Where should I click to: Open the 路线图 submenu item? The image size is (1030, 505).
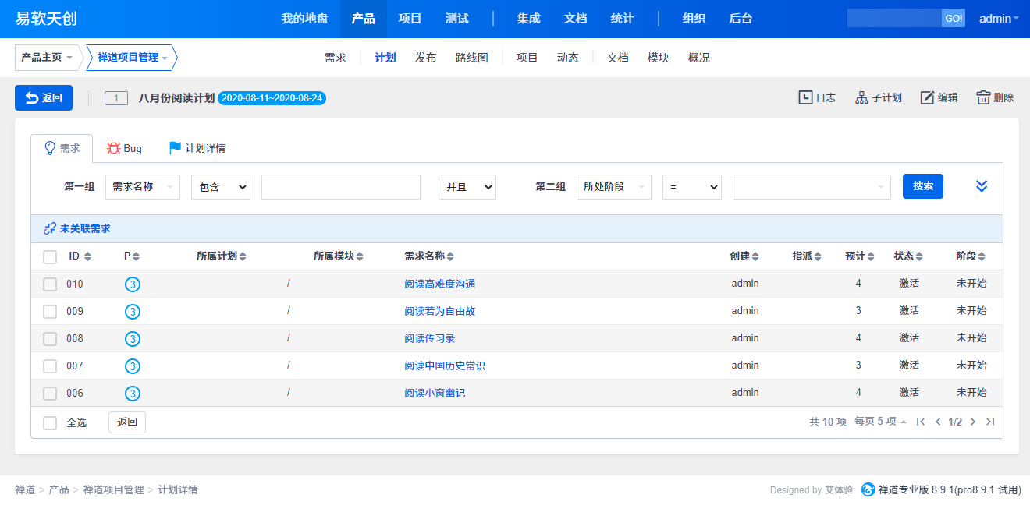(472, 58)
